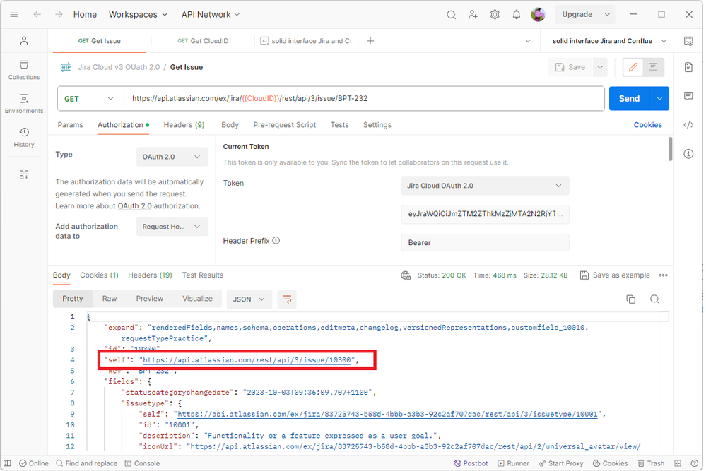The image size is (706, 471).
Task: Search within the response body
Action: 654,299
